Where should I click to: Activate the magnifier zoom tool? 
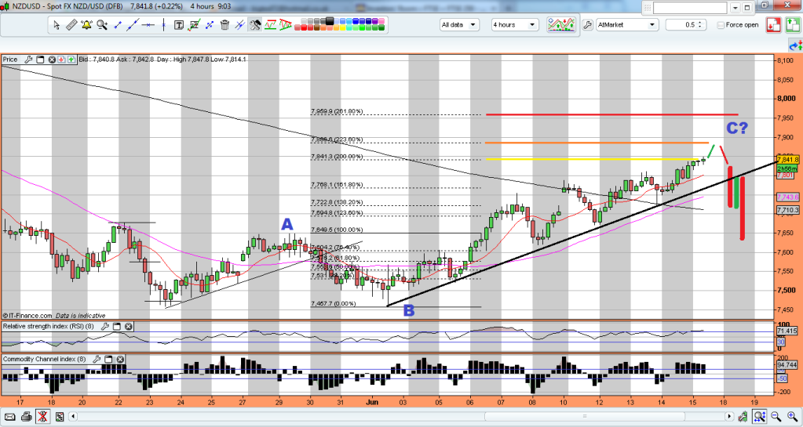coord(102,24)
